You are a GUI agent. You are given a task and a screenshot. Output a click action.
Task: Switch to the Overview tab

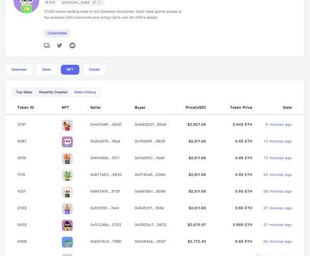click(x=19, y=69)
